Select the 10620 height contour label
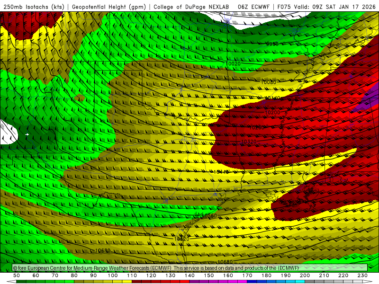The height and width of the screenshot is (284, 379). (x=182, y=239)
